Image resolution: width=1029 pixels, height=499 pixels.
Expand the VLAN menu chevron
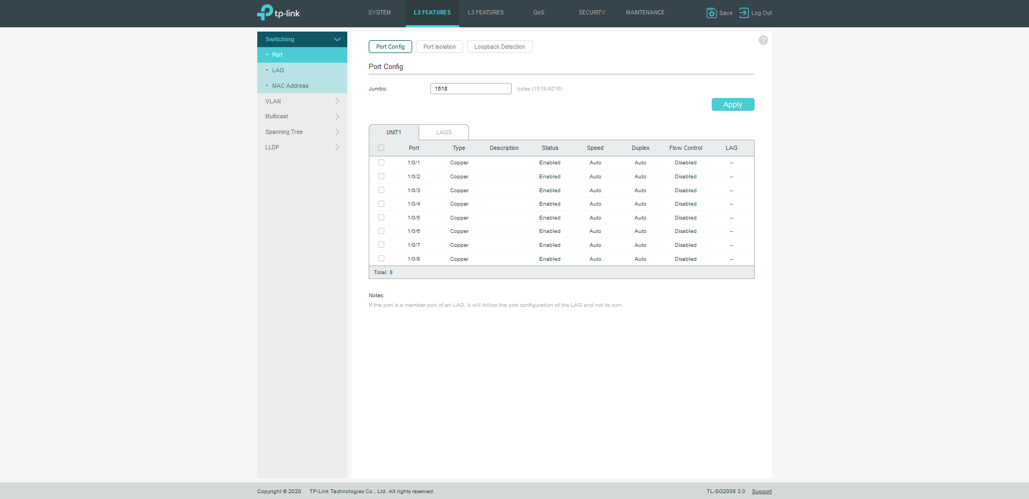[x=337, y=101]
